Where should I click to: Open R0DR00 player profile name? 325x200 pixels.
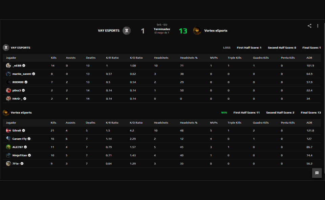(x=18, y=82)
